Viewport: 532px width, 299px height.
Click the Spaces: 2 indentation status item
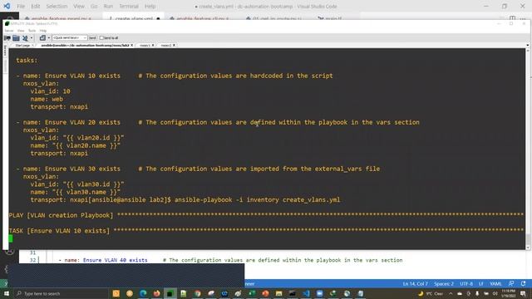(444, 284)
